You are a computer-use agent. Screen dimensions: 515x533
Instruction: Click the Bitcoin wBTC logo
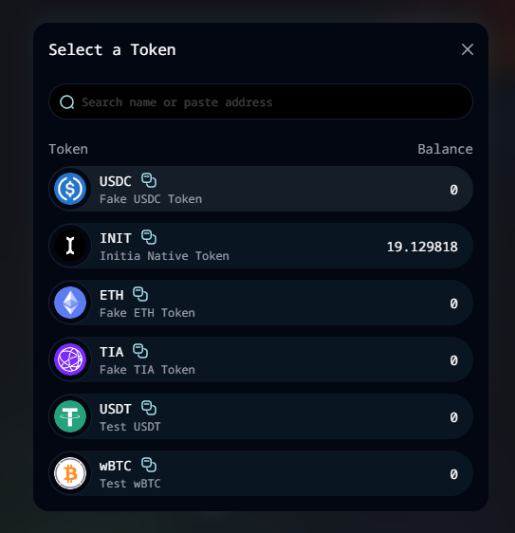[x=70, y=473]
